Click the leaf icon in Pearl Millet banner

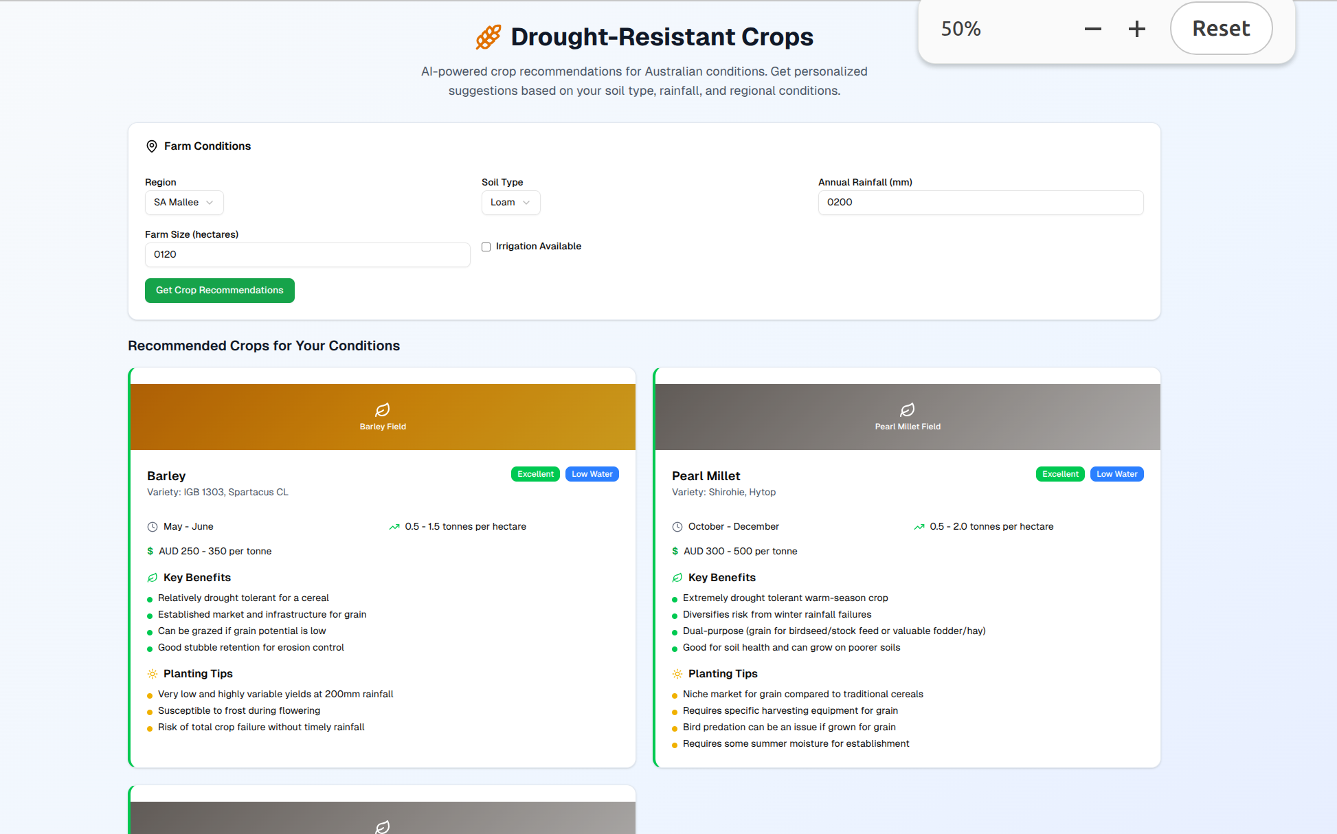908,410
